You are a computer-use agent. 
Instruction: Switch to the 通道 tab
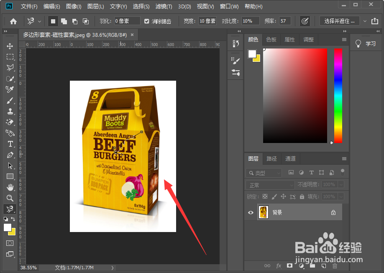[x=290, y=159]
